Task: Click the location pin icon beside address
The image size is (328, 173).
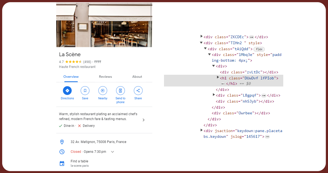Action: (x=62, y=142)
